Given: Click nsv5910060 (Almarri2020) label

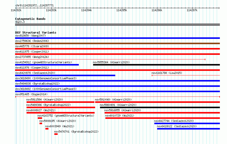Looking at the screenshot, I should coord(113,100).
